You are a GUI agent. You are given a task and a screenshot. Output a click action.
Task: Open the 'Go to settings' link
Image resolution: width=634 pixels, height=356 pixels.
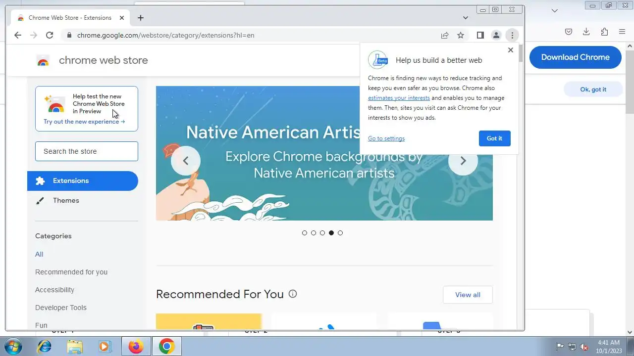(x=386, y=138)
